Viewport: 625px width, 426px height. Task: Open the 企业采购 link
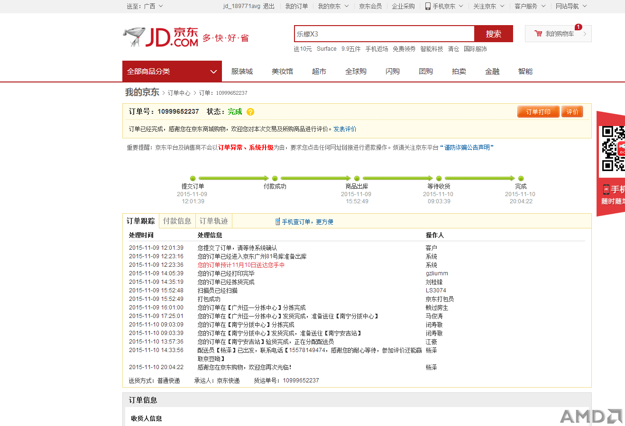[x=403, y=6]
